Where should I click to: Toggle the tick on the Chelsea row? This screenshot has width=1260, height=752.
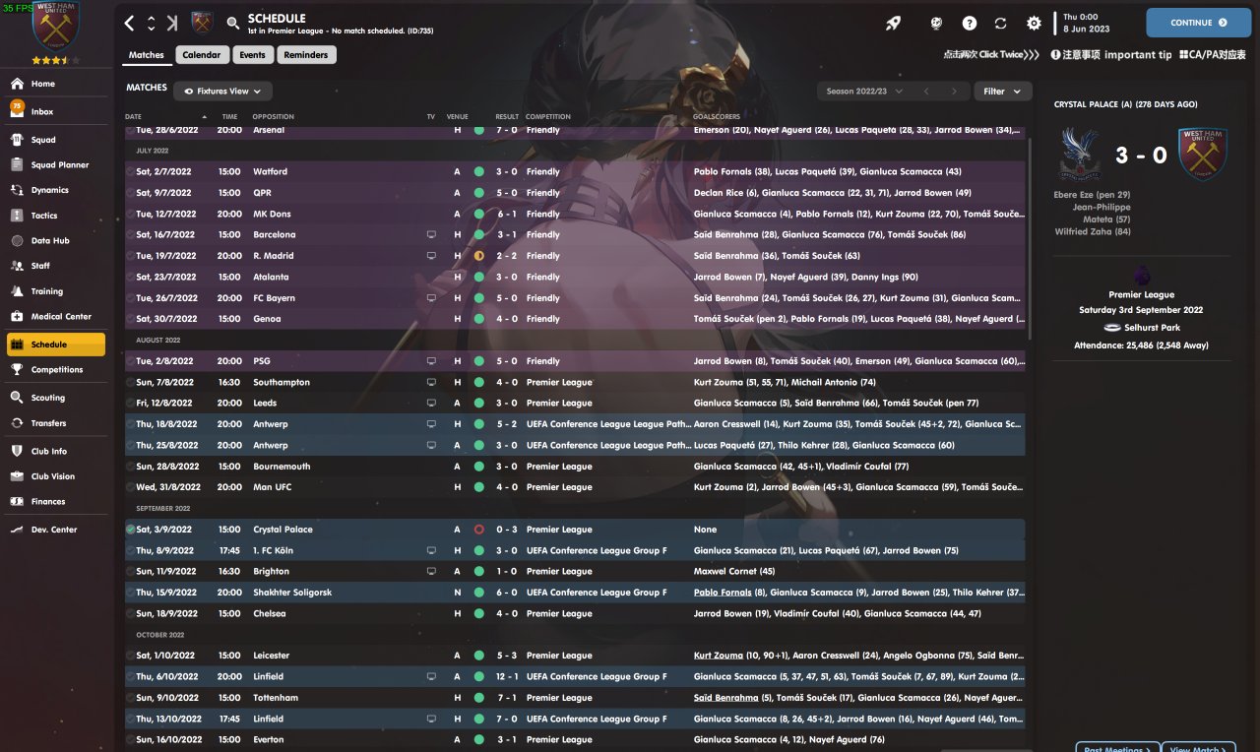coord(130,614)
